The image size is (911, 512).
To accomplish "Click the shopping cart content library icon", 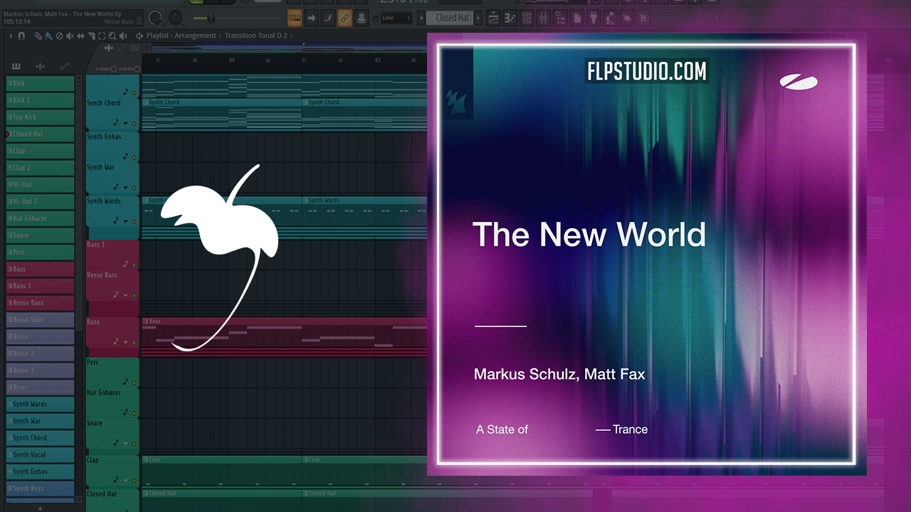I will (643, 17).
